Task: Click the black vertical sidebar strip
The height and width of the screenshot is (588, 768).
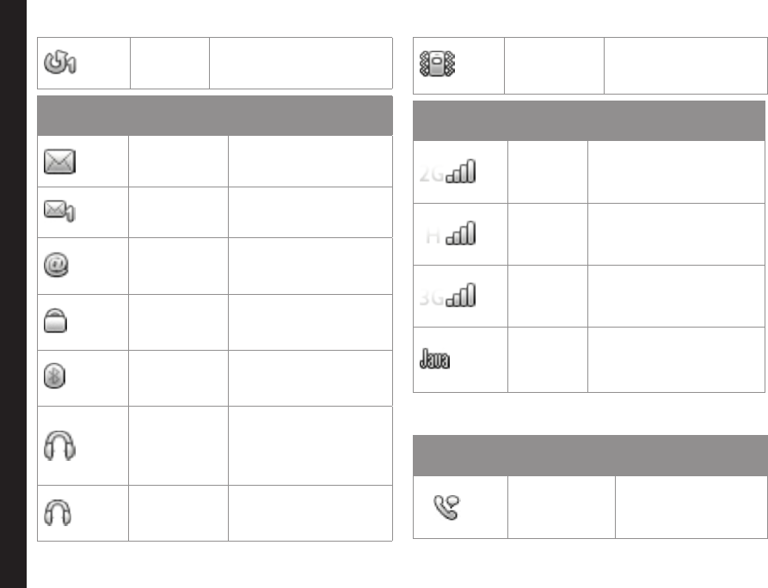Action: pyautogui.click(x=13, y=294)
